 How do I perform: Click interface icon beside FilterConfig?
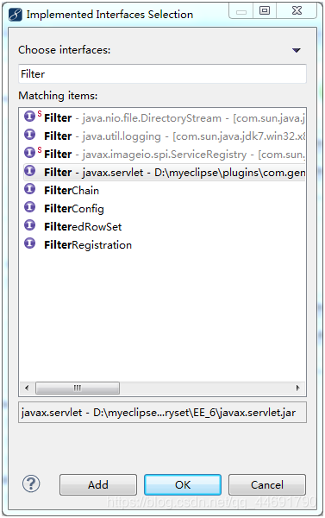click(29, 207)
